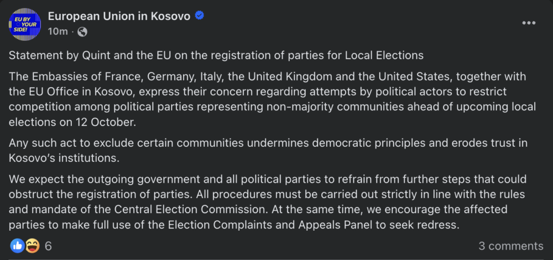Show who reacted via the 6 count
The width and height of the screenshot is (553, 260).
pyautogui.click(x=48, y=246)
